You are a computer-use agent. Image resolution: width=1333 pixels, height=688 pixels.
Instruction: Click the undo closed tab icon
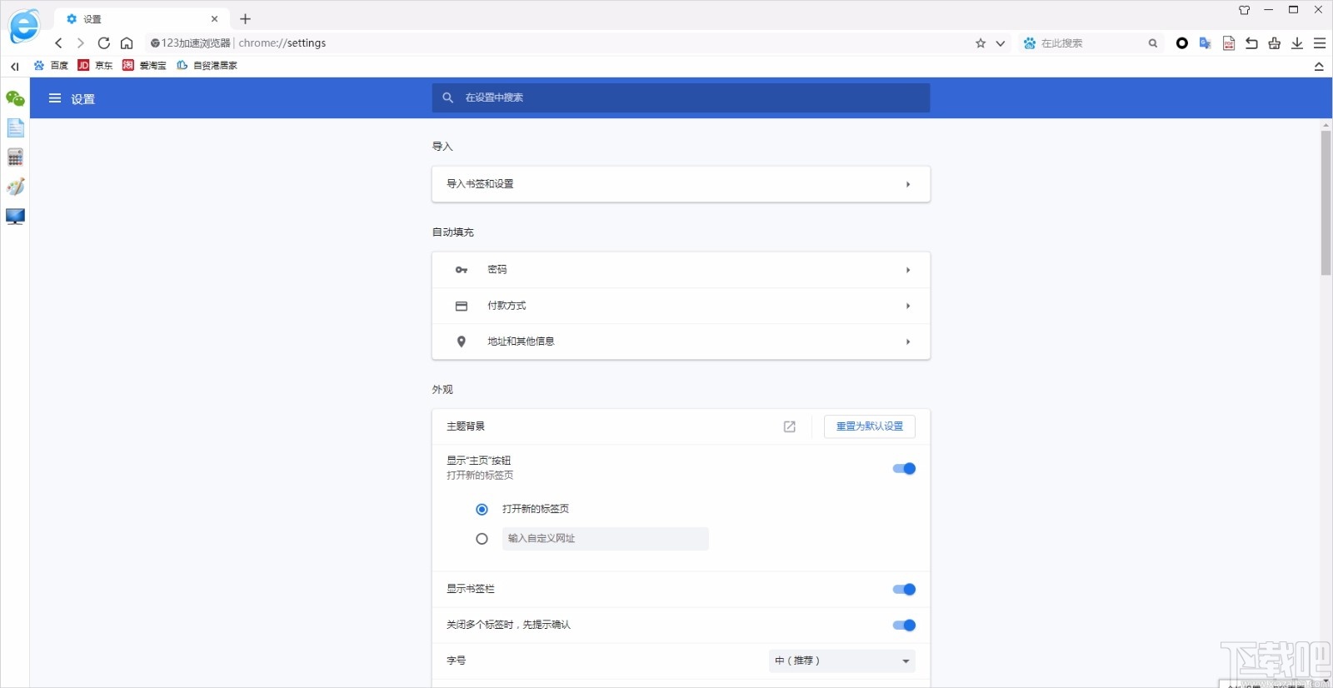1251,43
